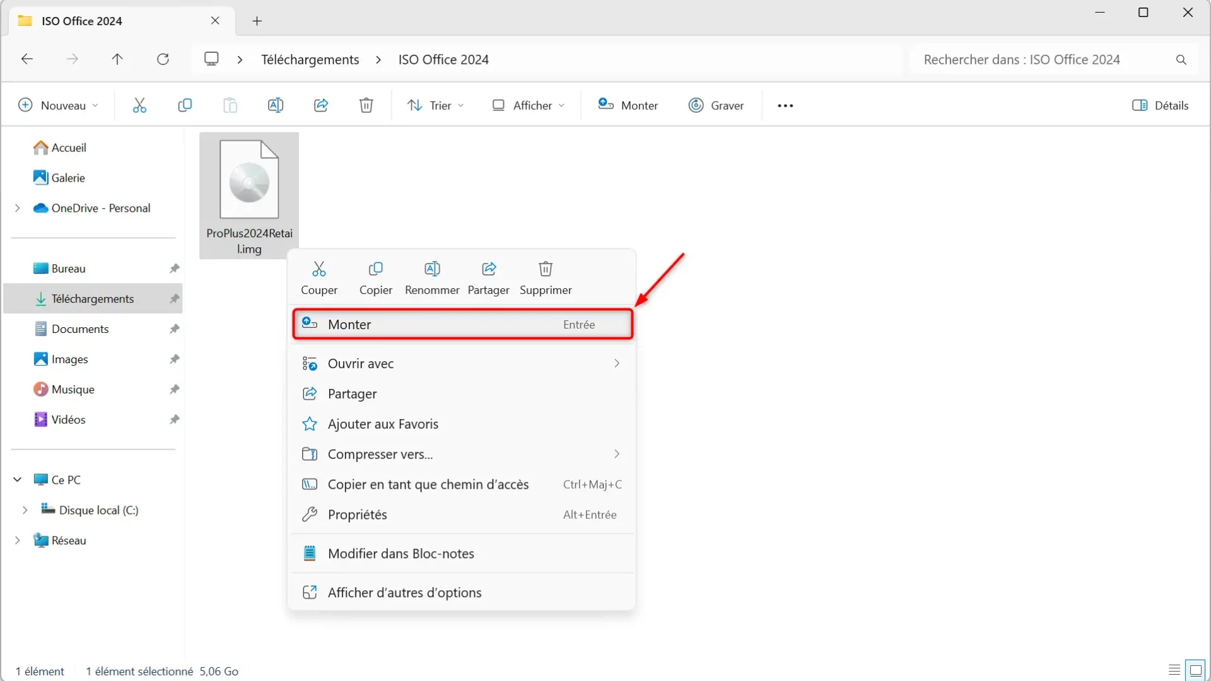Image resolution: width=1211 pixels, height=681 pixels.
Task: Click the Rename icon in toolbar
Action: (275, 105)
